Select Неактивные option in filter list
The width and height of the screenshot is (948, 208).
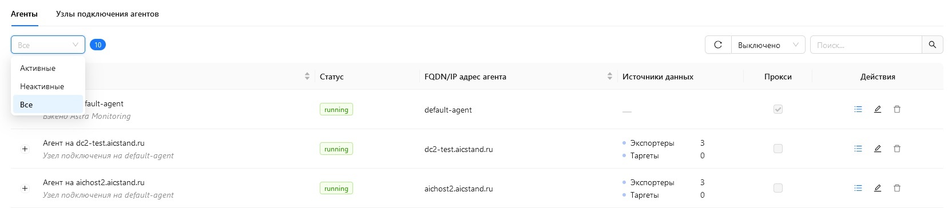click(x=49, y=86)
